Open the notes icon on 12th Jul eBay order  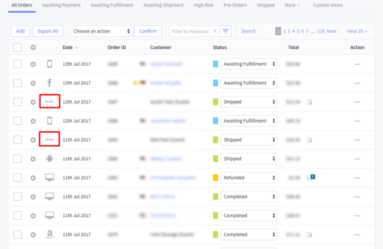310,102
